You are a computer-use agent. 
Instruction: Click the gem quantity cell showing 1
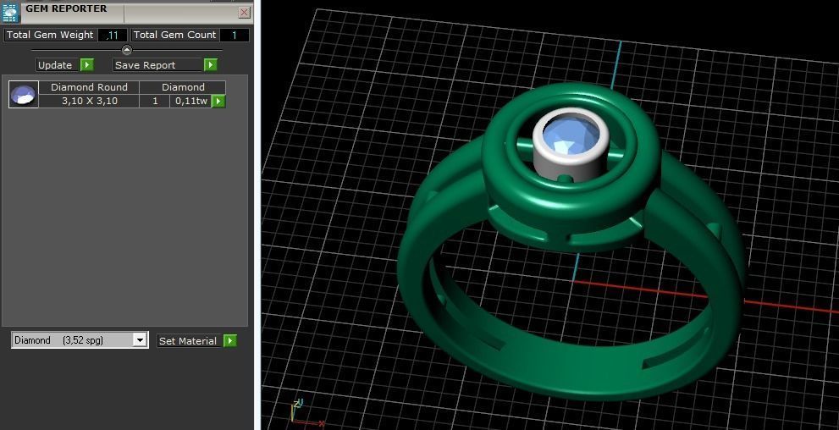tap(155, 101)
